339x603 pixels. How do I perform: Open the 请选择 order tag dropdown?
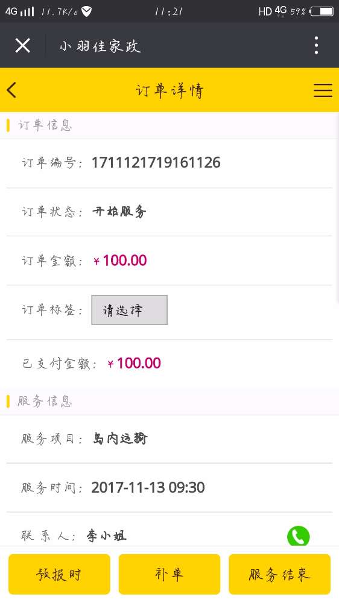pyautogui.click(x=129, y=310)
